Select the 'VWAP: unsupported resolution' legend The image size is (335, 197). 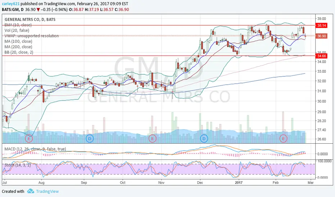tap(32, 36)
